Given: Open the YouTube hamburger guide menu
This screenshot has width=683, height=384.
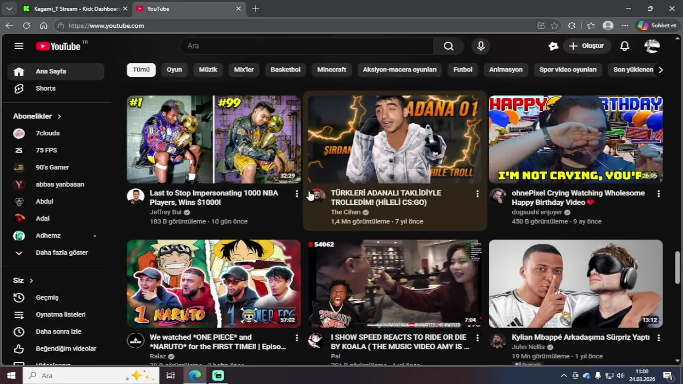Looking at the screenshot, I should [19, 46].
